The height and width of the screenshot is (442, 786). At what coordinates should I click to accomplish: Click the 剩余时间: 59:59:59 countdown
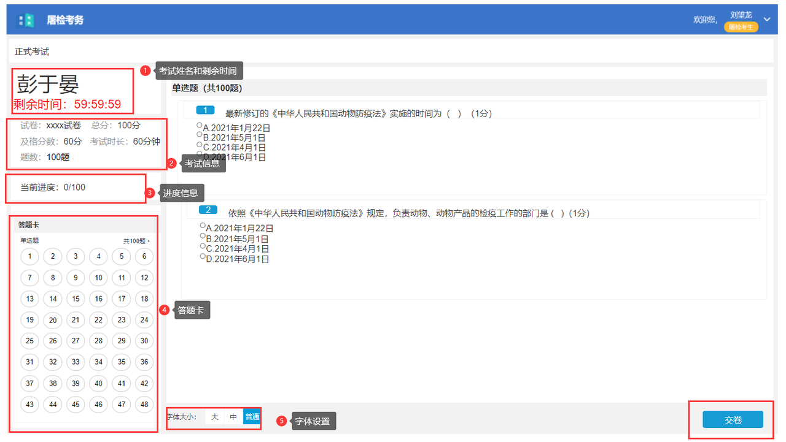(x=68, y=104)
